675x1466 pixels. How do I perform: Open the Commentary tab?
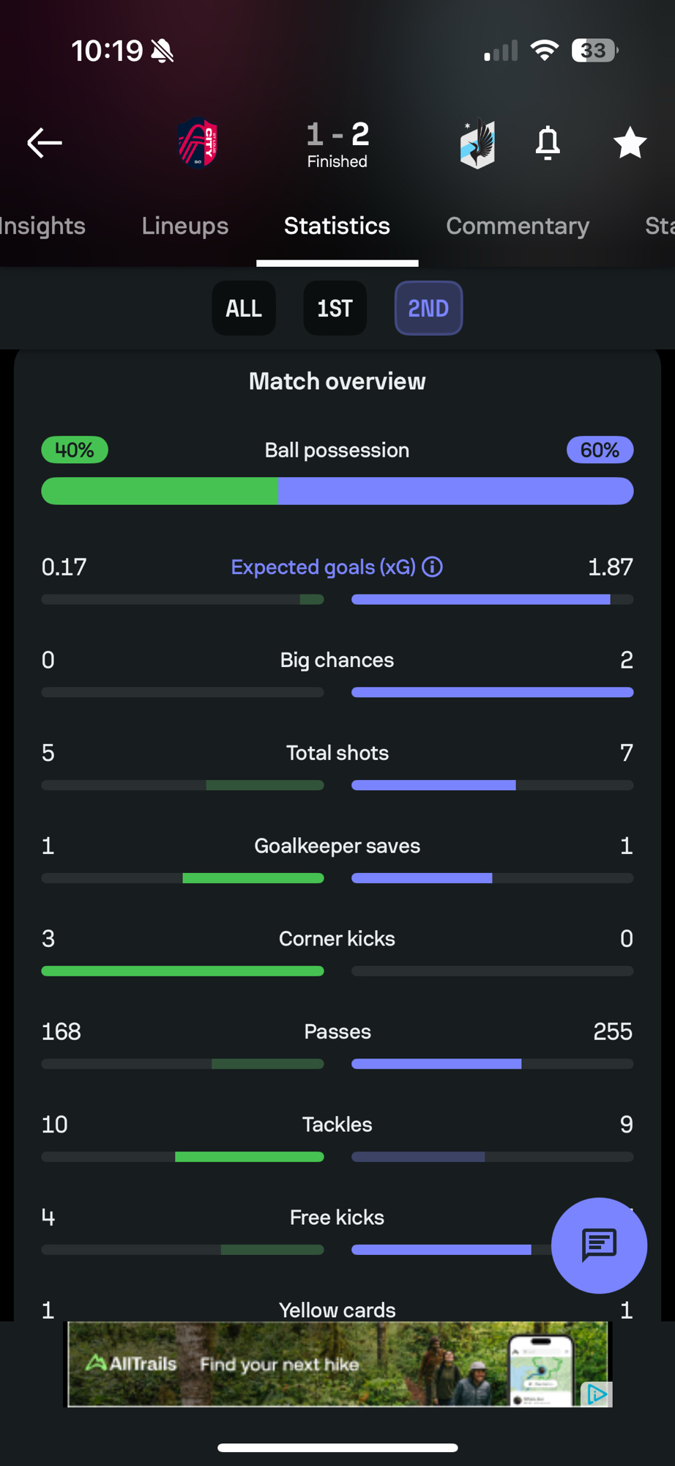coord(518,226)
